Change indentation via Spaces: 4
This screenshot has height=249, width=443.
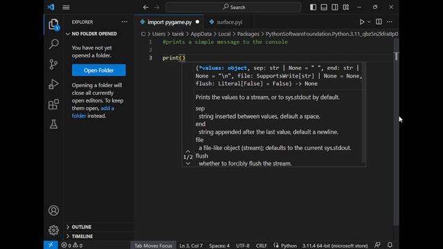point(219,246)
